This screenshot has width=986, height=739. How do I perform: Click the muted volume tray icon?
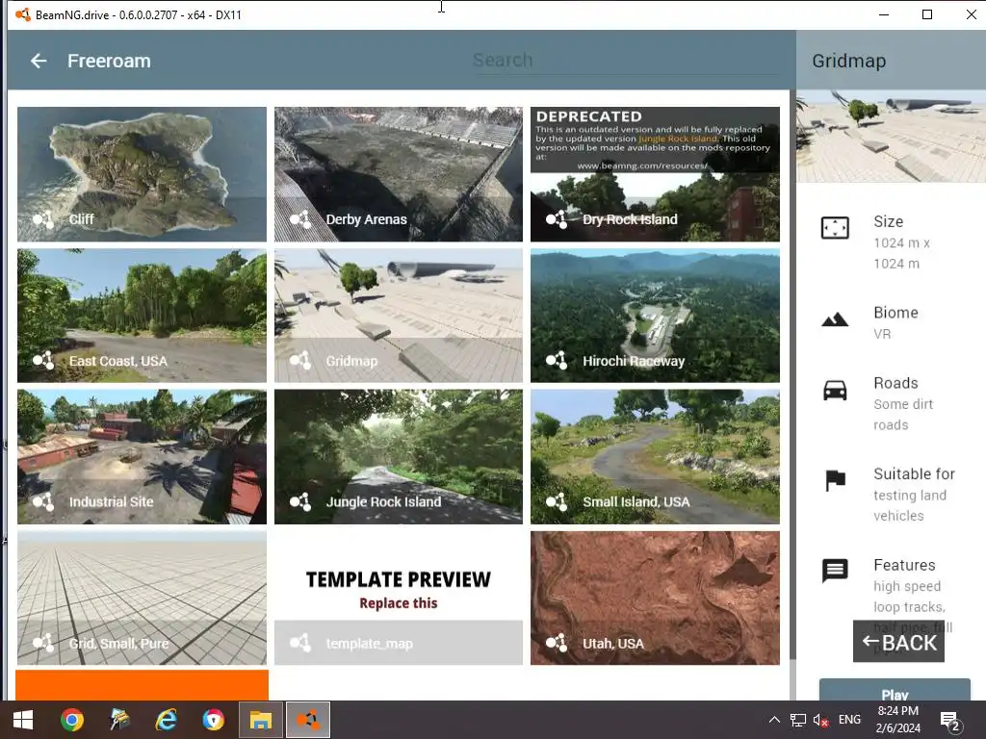pyautogui.click(x=820, y=720)
